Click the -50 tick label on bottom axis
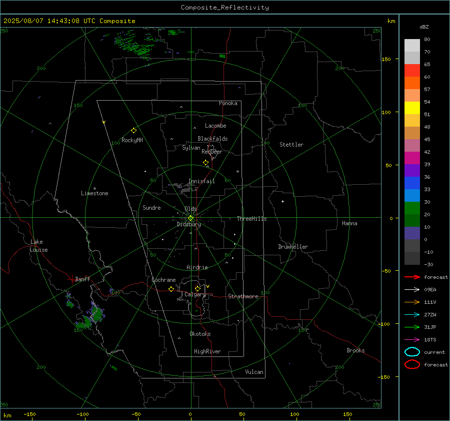The image size is (450, 421). [136, 414]
